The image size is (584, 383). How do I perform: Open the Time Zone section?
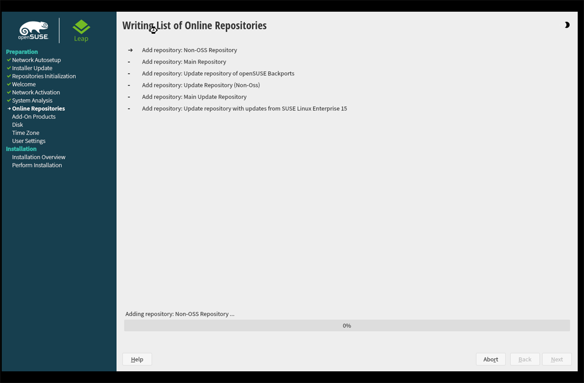point(25,132)
